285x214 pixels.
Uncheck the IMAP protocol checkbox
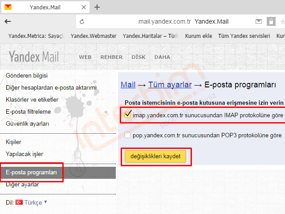(128, 115)
